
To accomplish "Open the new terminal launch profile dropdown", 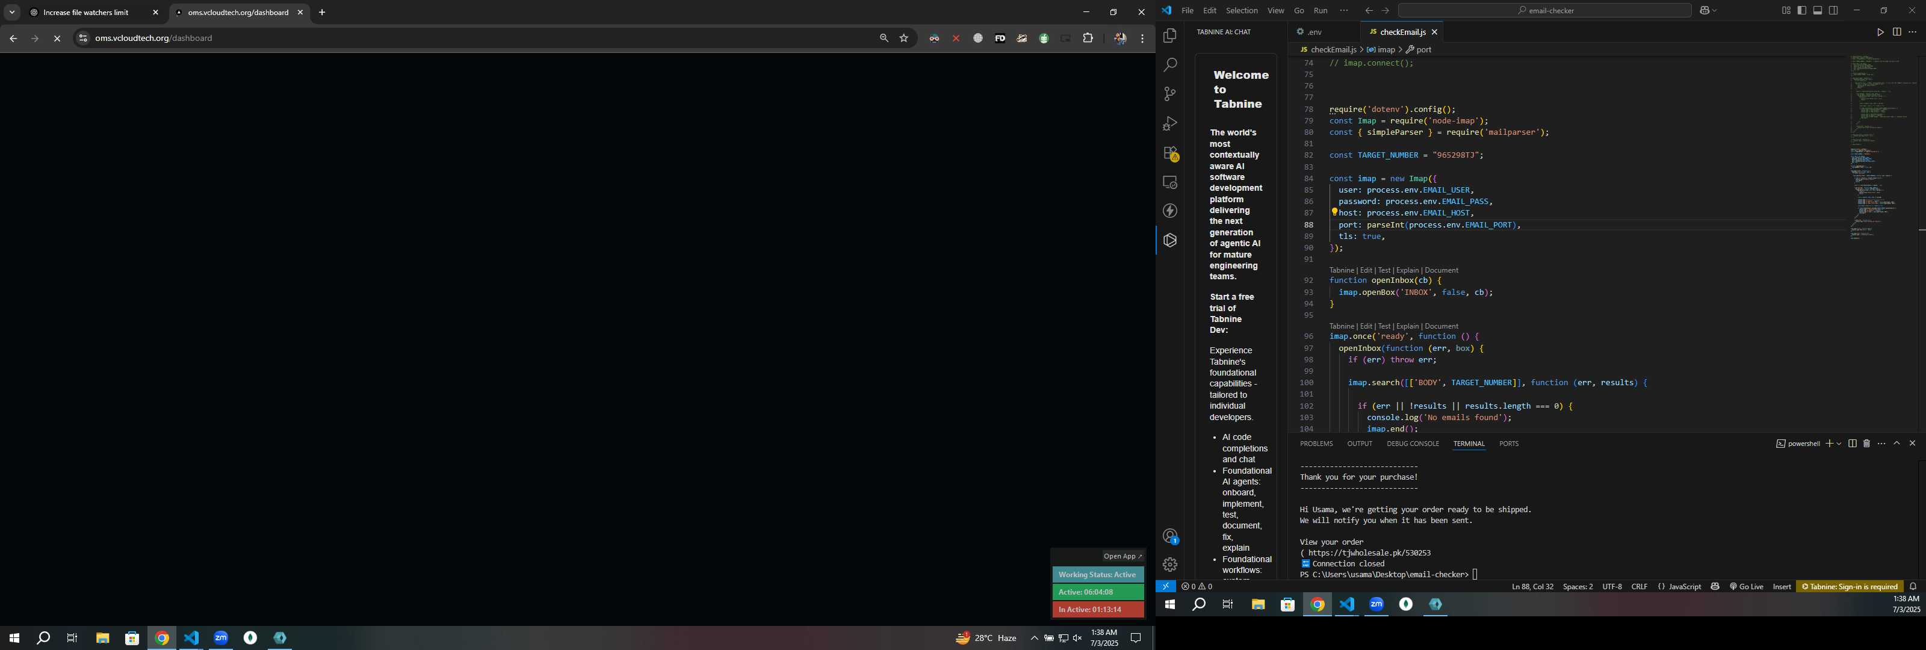I will click(x=1839, y=444).
